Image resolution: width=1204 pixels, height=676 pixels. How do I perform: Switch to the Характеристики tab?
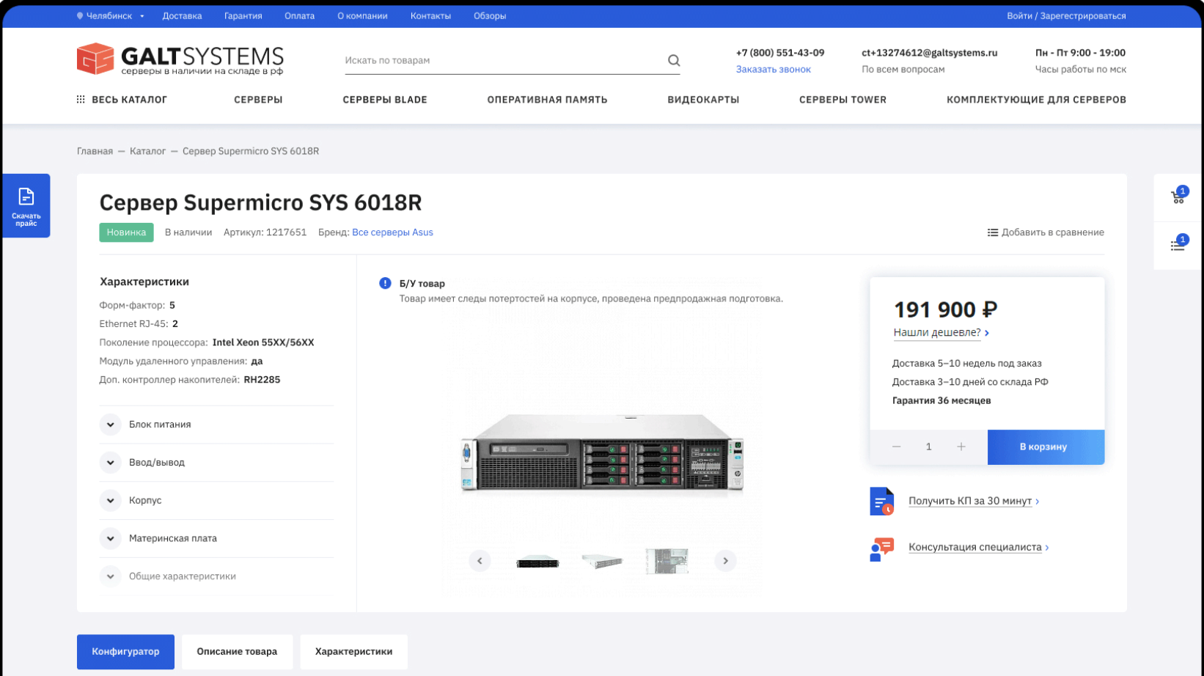(x=353, y=652)
